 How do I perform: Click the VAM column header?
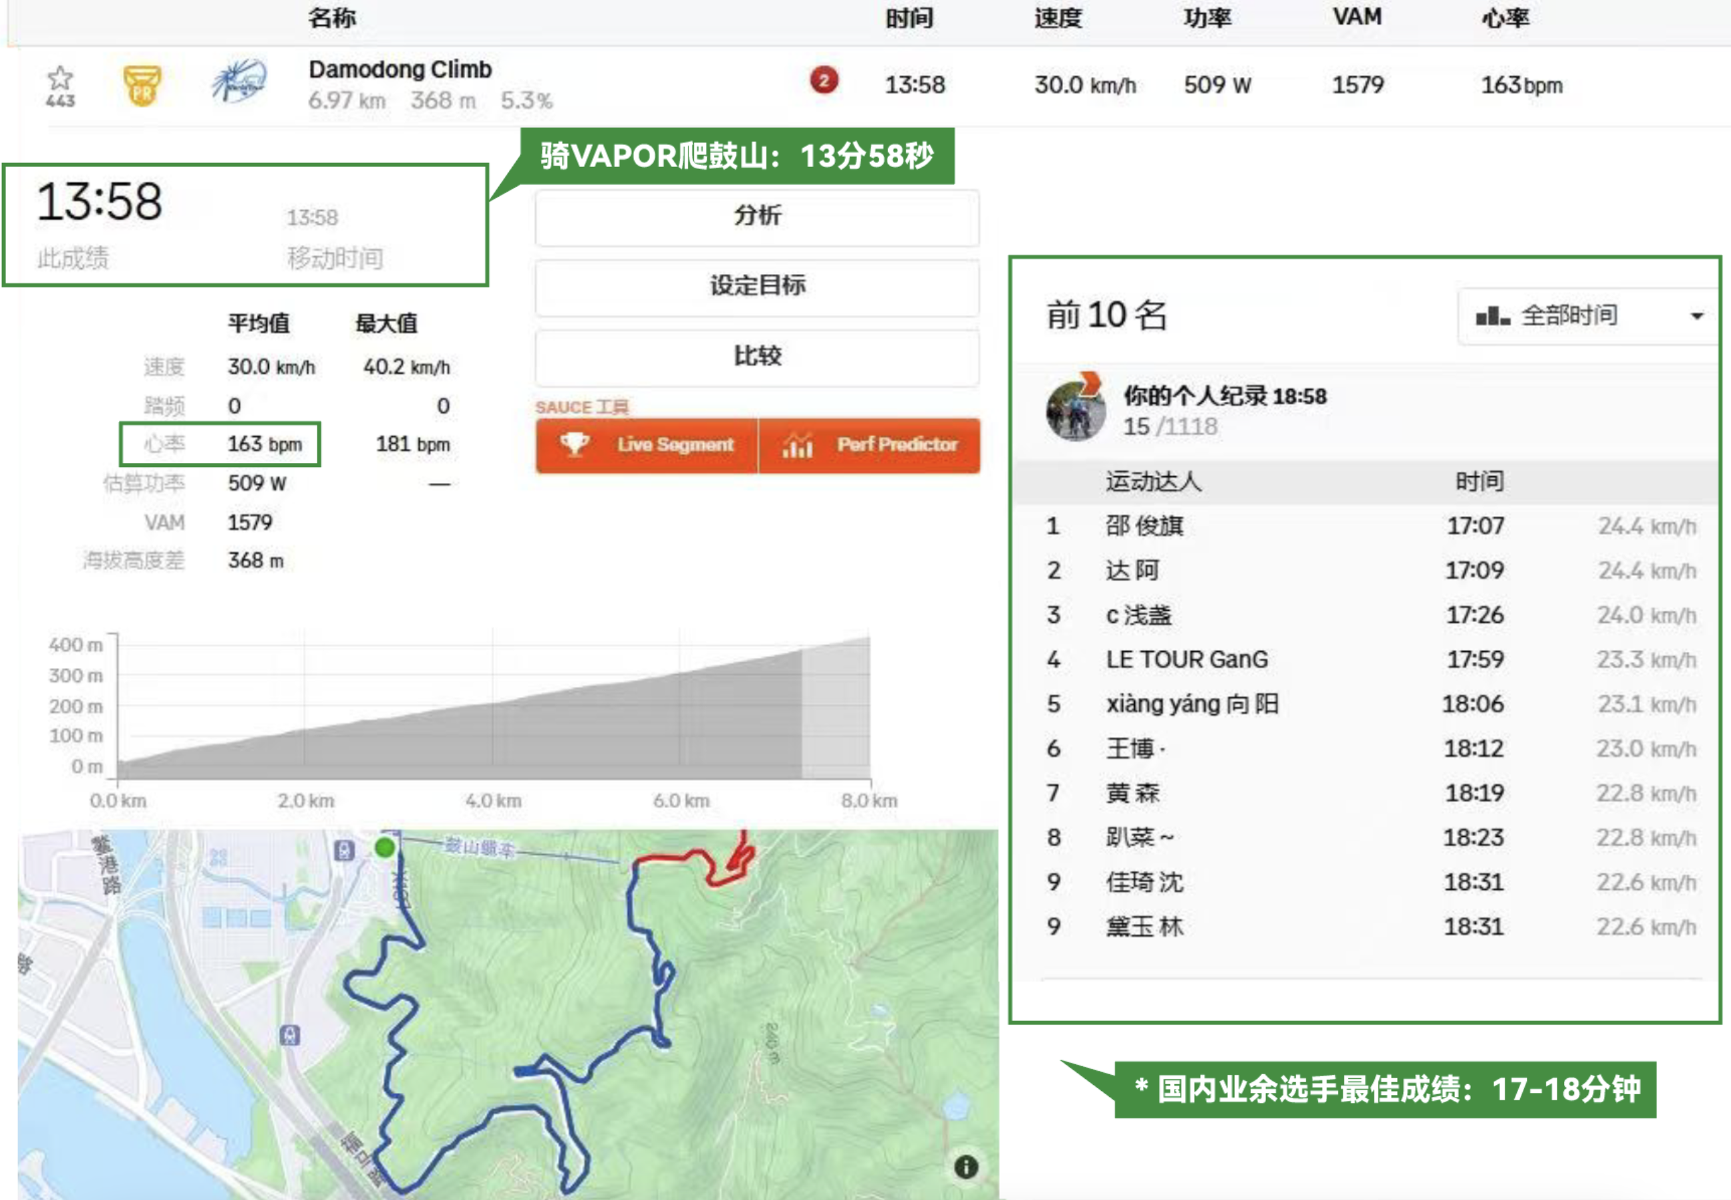pos(1357,17)
